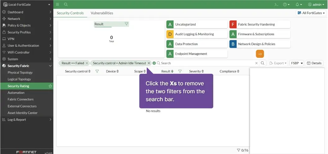The width and height of the screenshot is (328, 154).
Task: Click the filter funnel in Result chart header
Action: [126, 24]
